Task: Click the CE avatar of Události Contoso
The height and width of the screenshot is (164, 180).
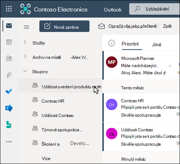Action: (112, 133)
